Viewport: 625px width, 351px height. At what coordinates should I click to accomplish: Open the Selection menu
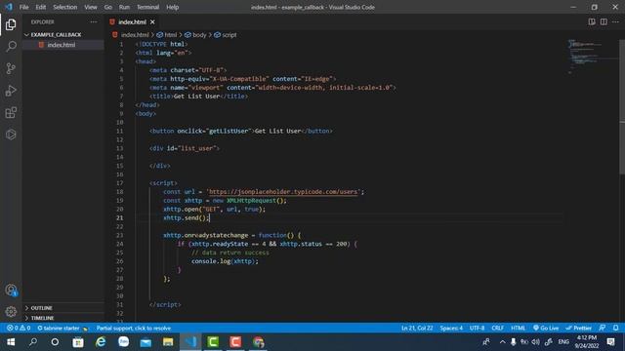(x=65, y=7)
